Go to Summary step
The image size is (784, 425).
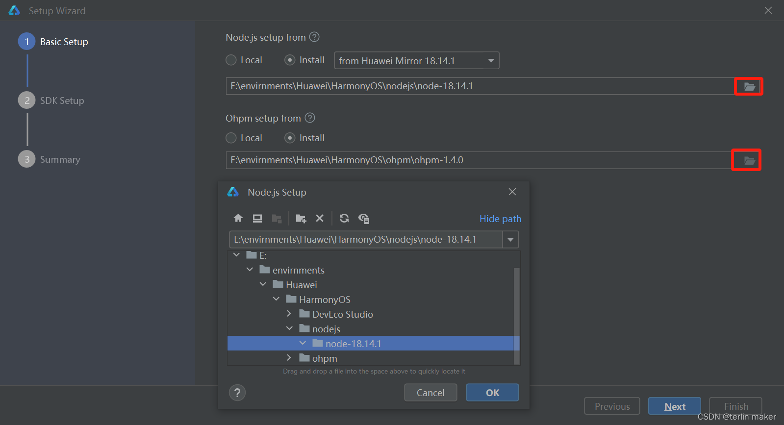[50, 159]
